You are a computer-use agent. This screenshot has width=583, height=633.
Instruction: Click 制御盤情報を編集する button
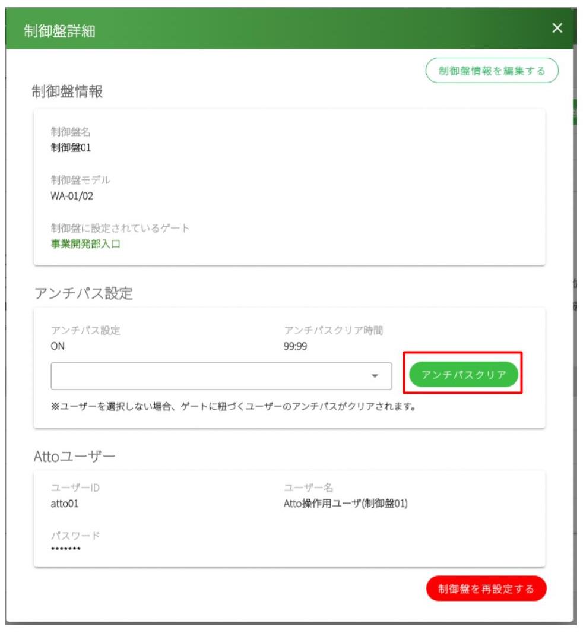[x=492, y=71]
